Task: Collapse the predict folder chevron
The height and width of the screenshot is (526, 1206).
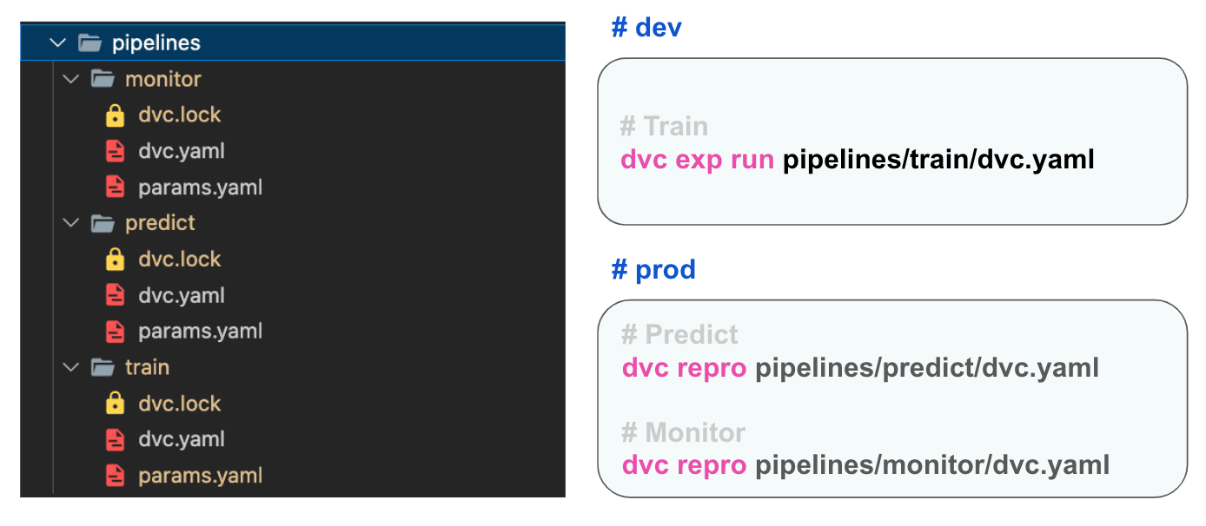Action: 71,223
